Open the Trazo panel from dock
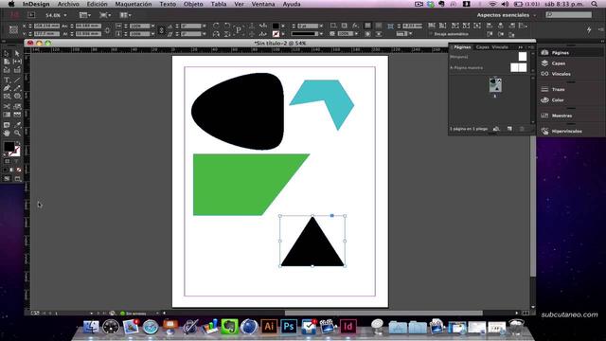The height and width of the screenshot is (341, 606). [x=558, y=89]
